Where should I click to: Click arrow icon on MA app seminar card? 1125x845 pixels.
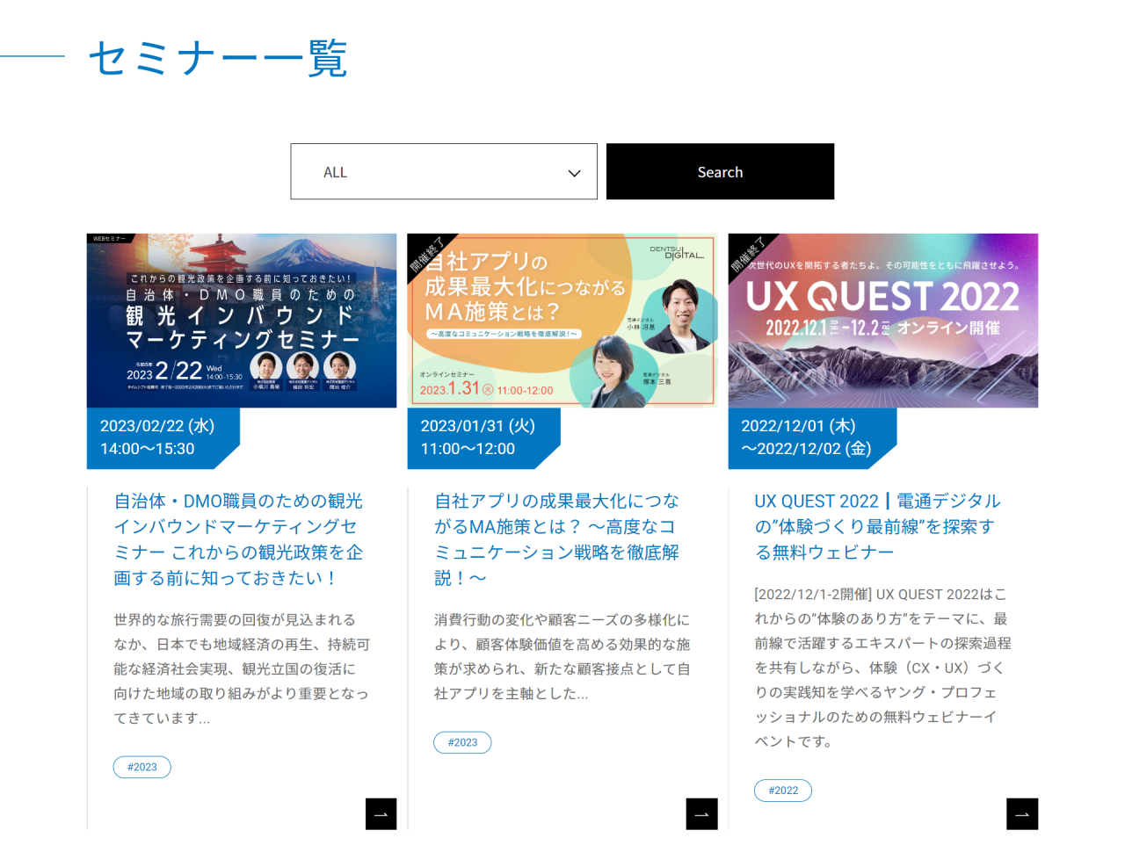(x=701, y=813)
